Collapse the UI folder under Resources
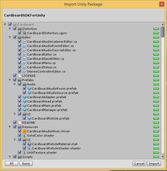The height and width of the screenshot is (171, 167). 15,140
